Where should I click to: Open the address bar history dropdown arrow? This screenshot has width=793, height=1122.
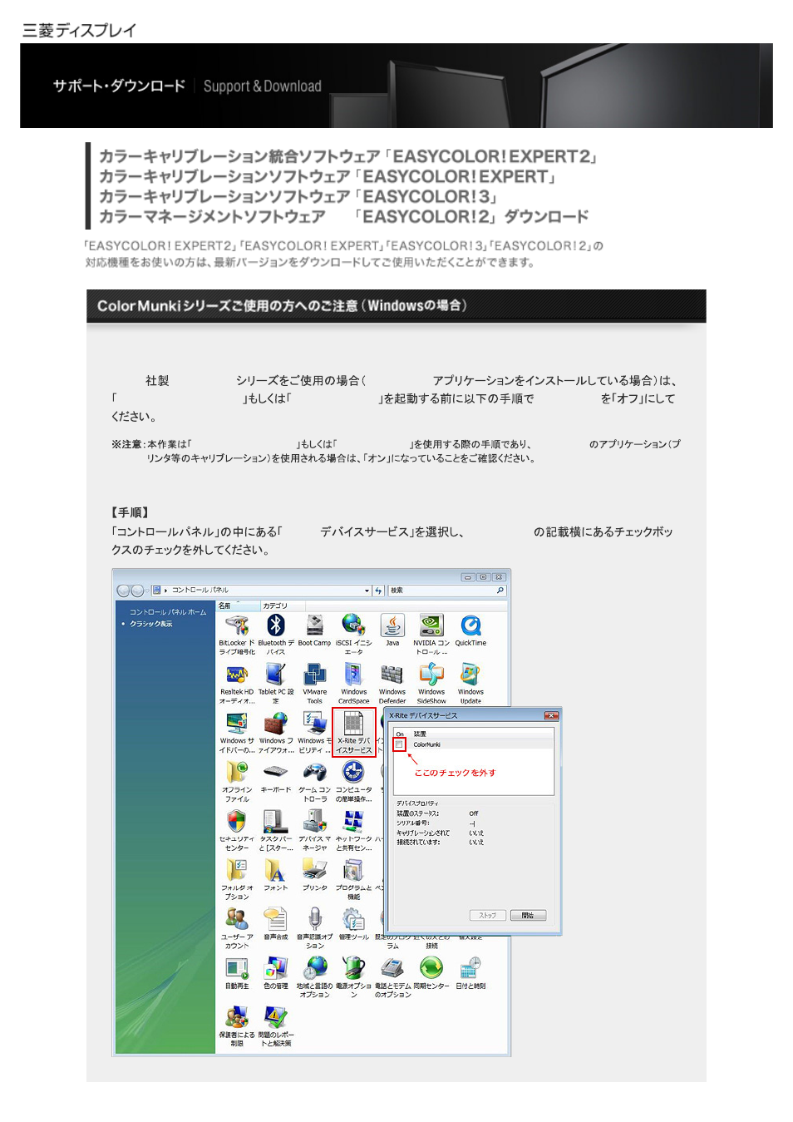coord(367,591)
